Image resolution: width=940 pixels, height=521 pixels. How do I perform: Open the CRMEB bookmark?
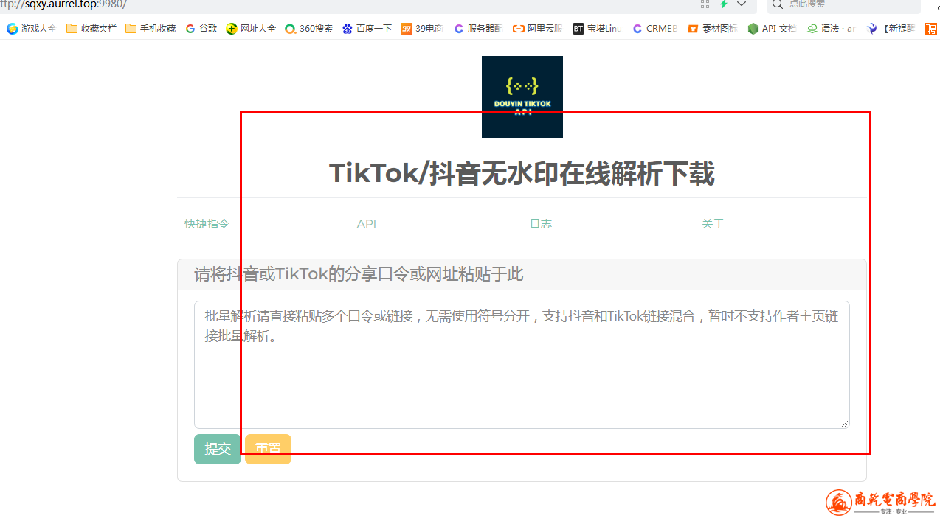click(x=655, y=29)
